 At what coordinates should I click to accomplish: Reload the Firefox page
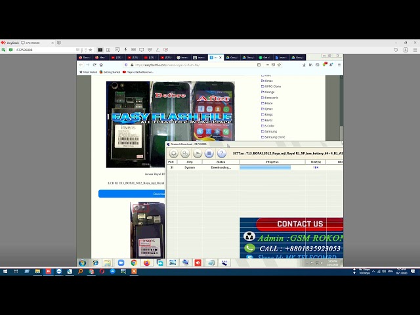(94, 65)
